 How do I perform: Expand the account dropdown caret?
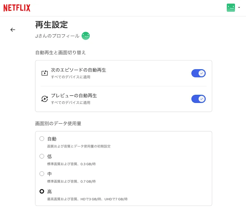pyautogui.click(x=239, y=7)
